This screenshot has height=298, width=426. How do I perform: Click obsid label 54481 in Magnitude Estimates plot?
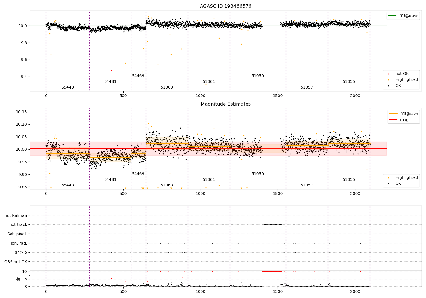pyautogui.click(x=110, y=180)
